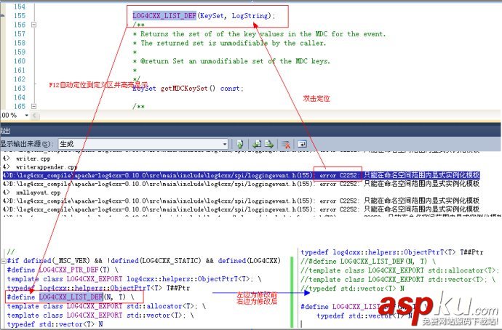502x330 pixels.
Task: Click '//typedef std::vector<T> N' in the right pane
Action: point(352,289)
